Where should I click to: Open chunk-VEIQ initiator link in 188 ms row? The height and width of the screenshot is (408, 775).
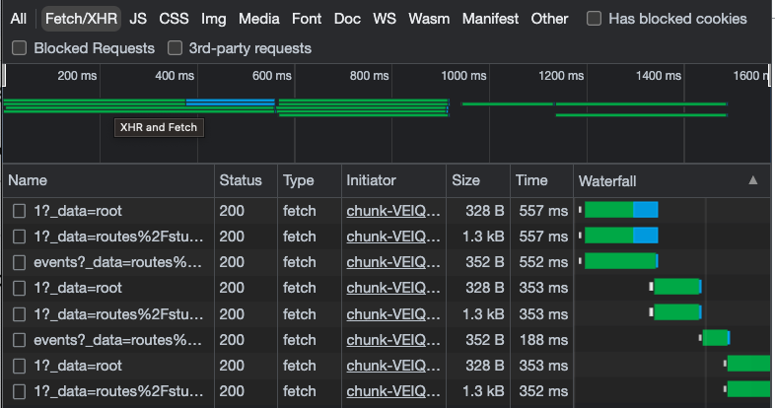pyautogui.click(x=393, y=340)
